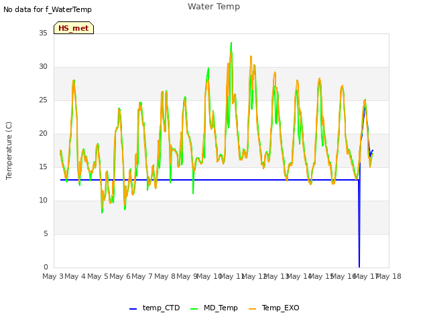
Task: Click the 'No data for f_WaterTemp' message
Action: [x=48, y=9]
